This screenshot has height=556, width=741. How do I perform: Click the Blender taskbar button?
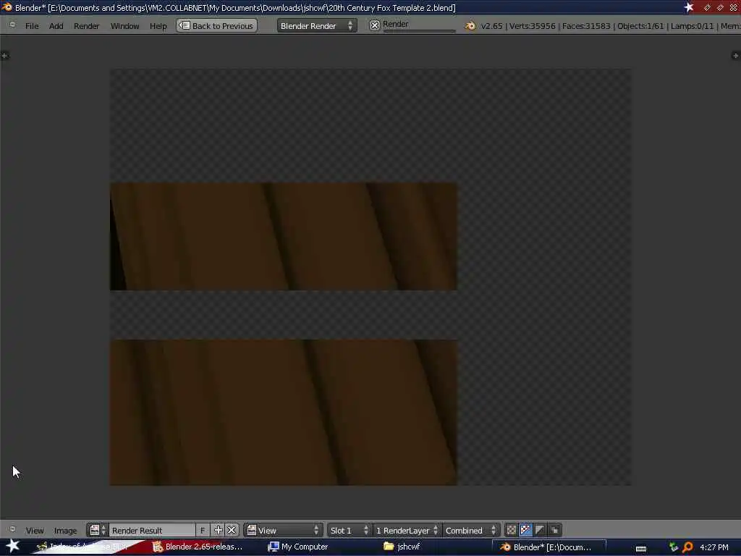(x=549, y=547)
